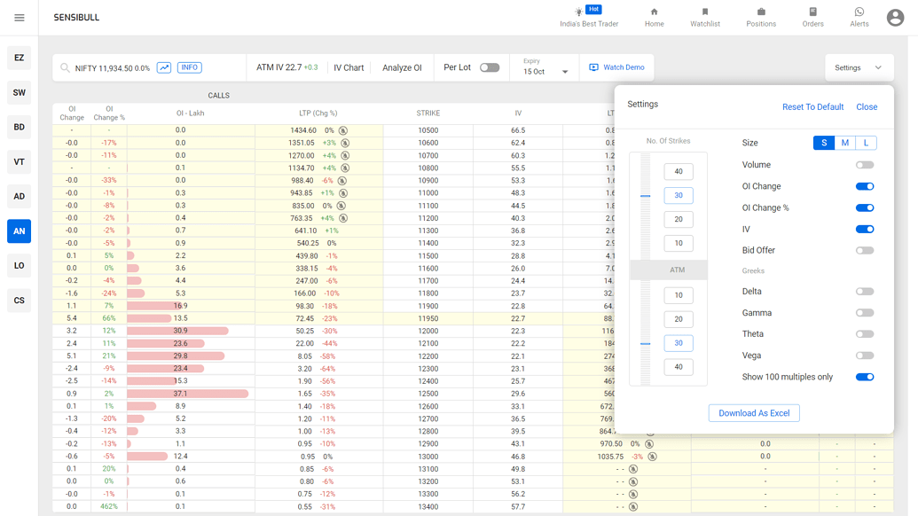Enable the Volume toggle
This screenshot has height=516, width=918.
click(x=865, y=165)
